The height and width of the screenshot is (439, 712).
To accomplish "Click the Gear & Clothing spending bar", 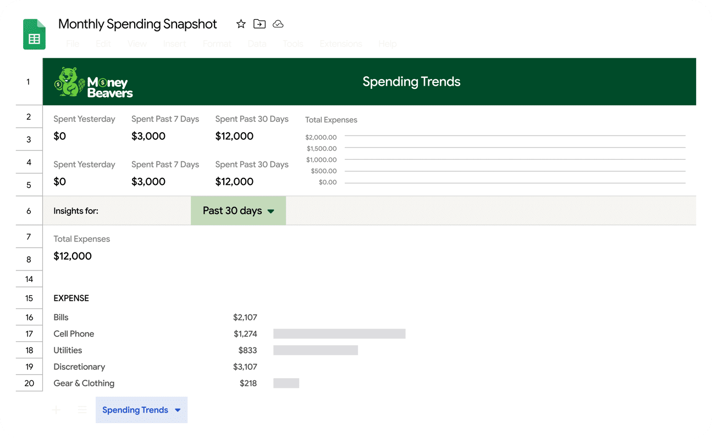I will pos(286,383).
